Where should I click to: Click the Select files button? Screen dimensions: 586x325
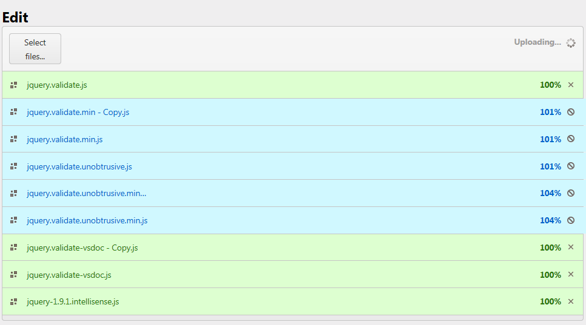tap(35, 49)
